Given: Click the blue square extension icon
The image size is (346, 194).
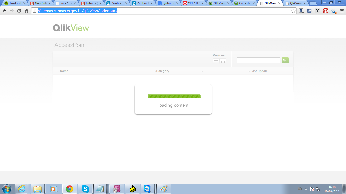Looking at the screenshot, I should (x=309, y=11).
